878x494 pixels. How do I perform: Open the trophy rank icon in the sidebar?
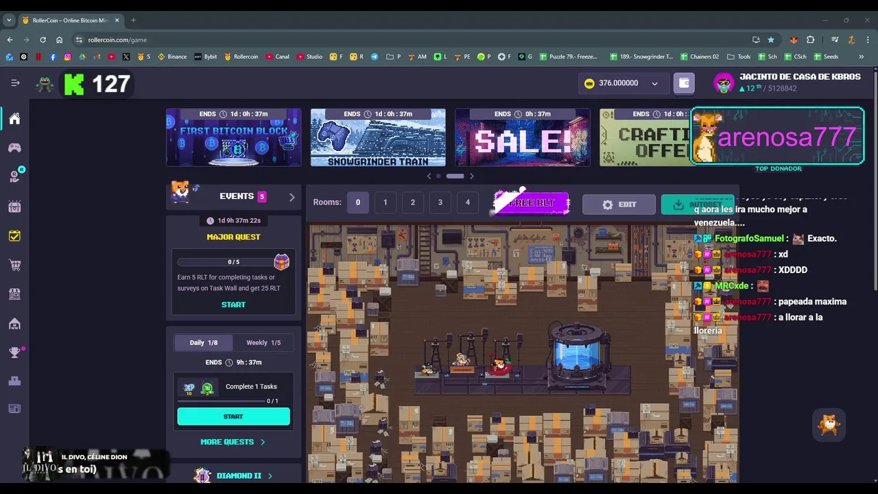click(14, 353)
